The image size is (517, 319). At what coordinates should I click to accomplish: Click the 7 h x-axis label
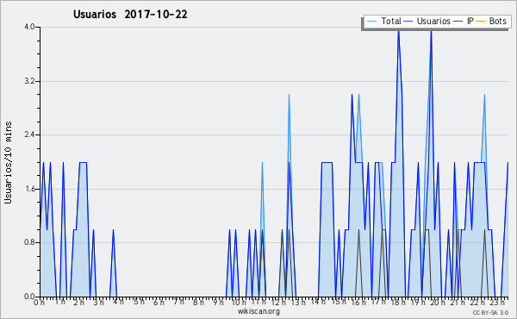(x=179, y=302)
